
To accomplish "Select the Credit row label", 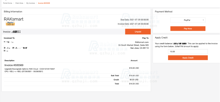I will [x=116, y=80].
